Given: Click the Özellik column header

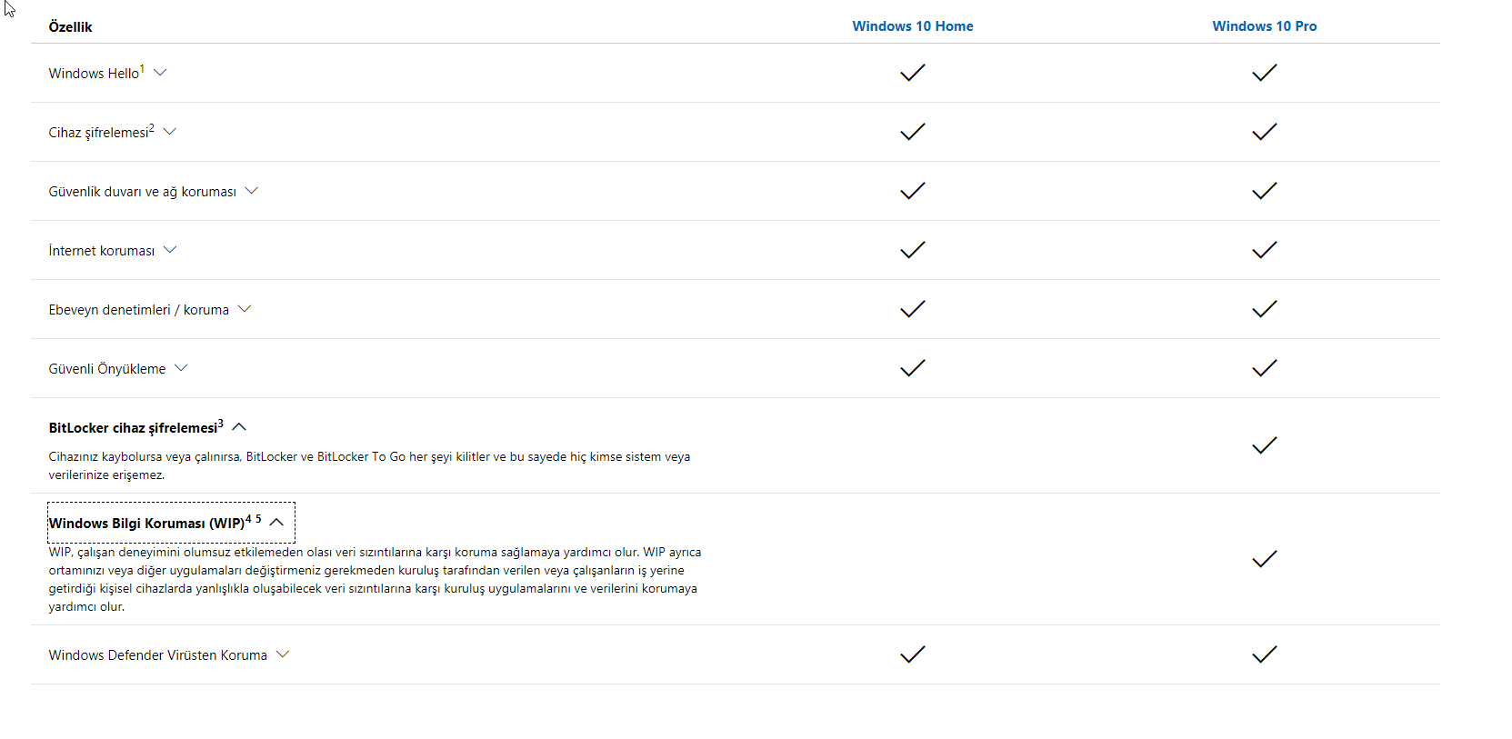Looking at the screenshot, I should (71, 27).
